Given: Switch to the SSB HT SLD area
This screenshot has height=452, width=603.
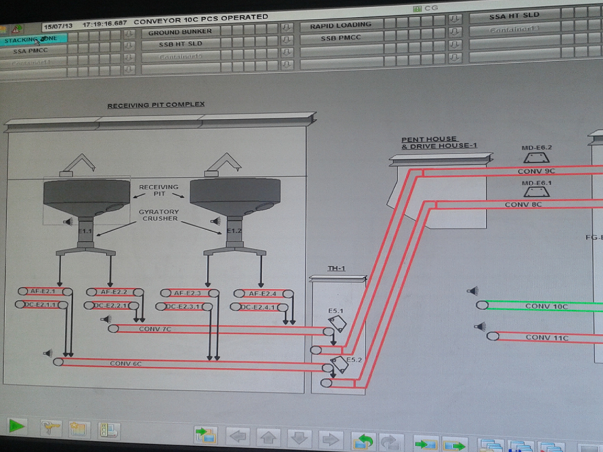Looking at the screenshot, I should pos(180,44).
